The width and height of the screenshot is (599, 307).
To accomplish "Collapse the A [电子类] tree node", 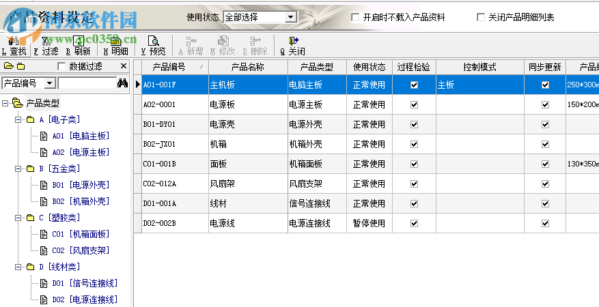I will tap(18, 120).
